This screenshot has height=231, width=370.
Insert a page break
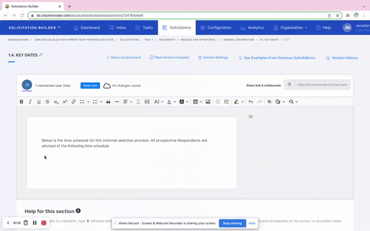(x=147, y=102)
